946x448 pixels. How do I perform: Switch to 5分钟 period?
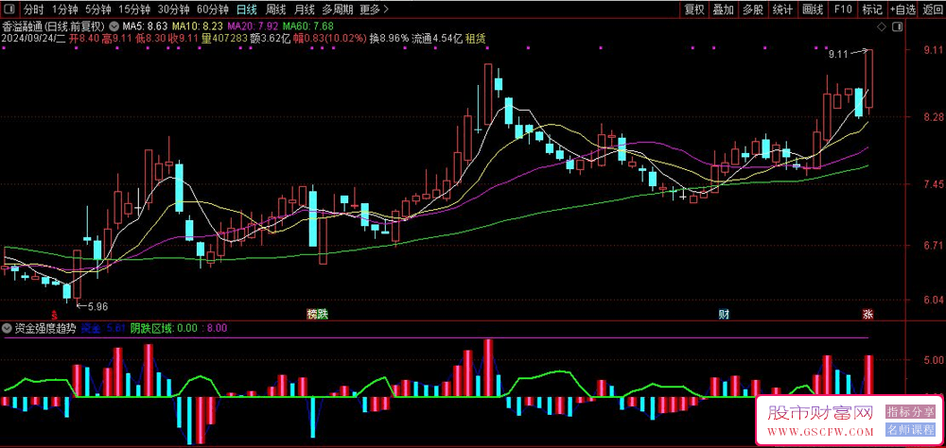pyautogui.click(x=97, y=9)
